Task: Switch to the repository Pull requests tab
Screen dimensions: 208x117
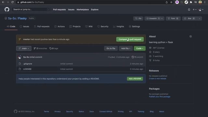Action: 42,27
